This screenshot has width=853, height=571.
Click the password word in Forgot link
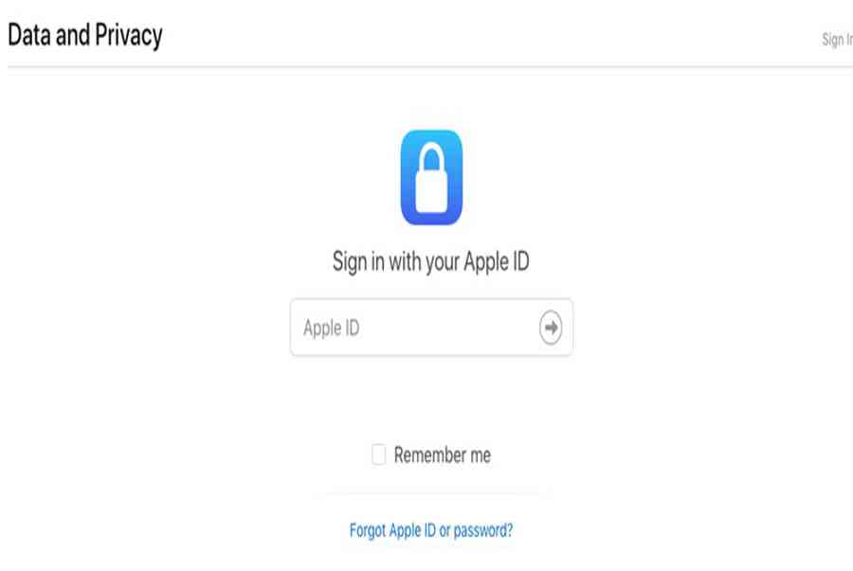pos(483,530)
